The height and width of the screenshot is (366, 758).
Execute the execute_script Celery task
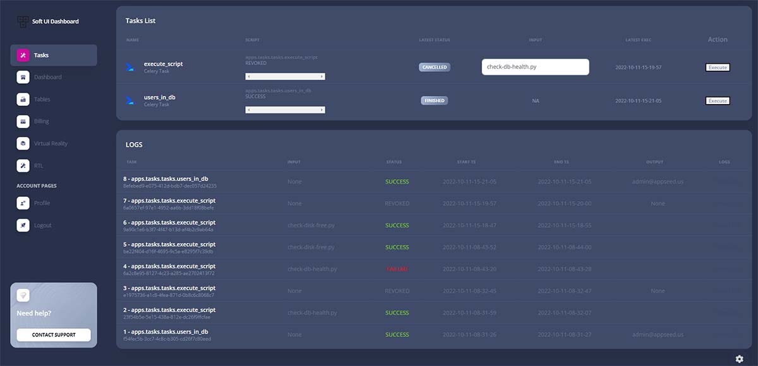[717, 67]
